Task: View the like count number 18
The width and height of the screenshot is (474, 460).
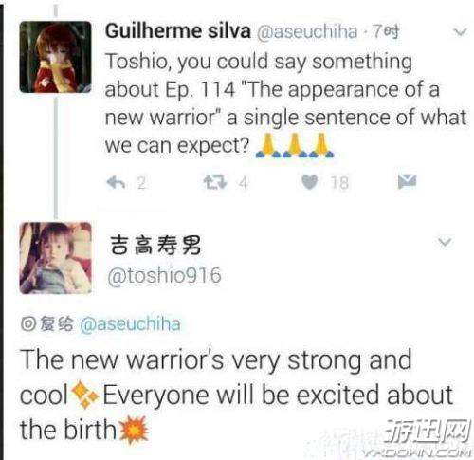Action: (x=339, y=183)
